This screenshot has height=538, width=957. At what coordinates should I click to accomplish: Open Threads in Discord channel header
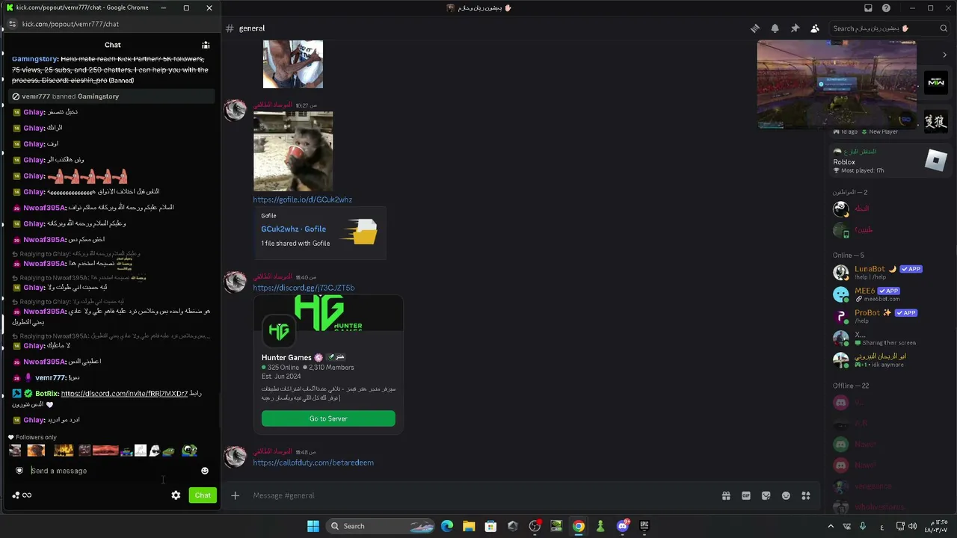[755, 28]
